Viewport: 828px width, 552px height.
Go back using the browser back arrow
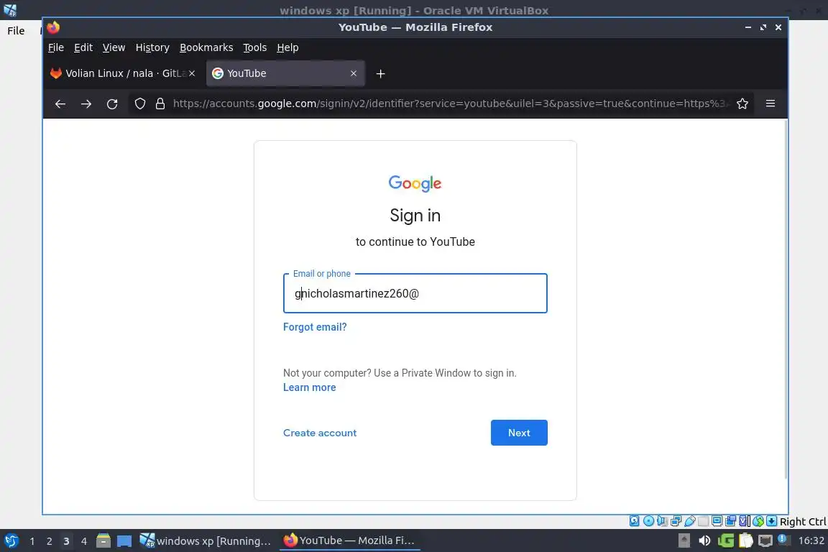pos(60,104)
